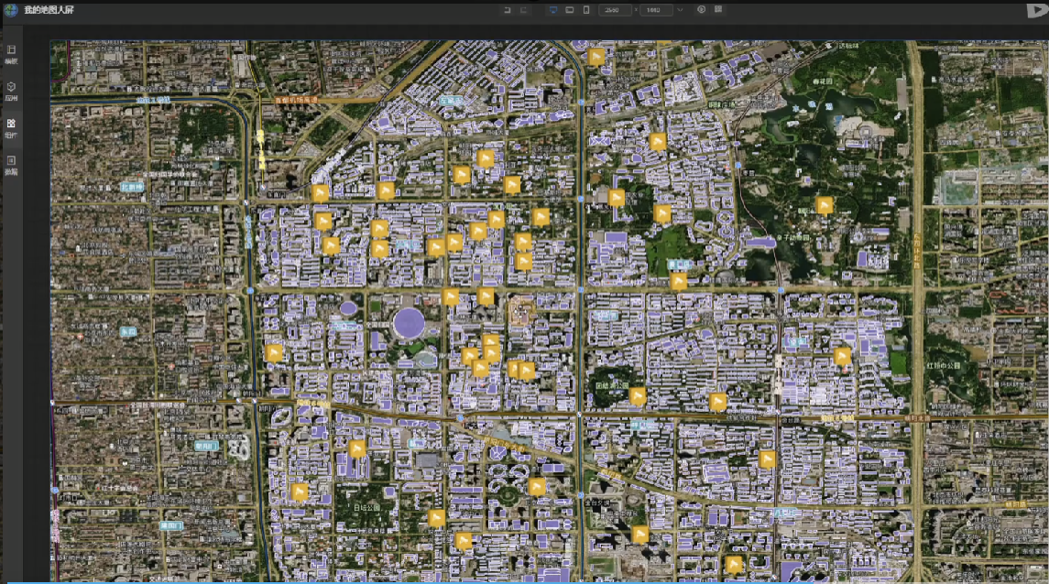The image size is (1049, 584).
Task: Click the round preview play icon
Action: 702,9
